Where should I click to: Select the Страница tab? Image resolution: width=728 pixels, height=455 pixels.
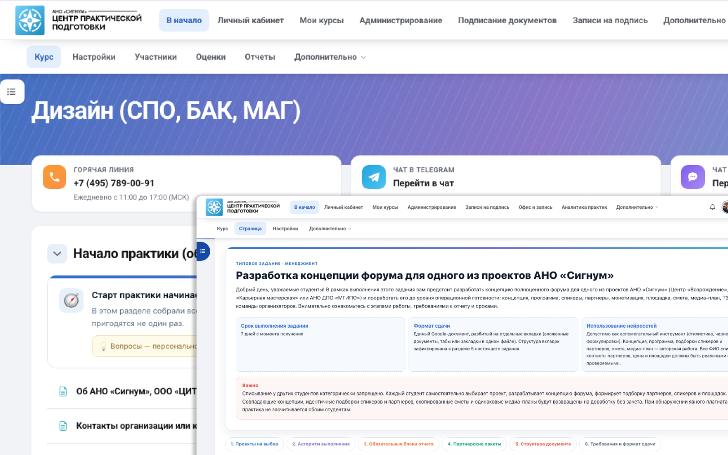(250, 228)
